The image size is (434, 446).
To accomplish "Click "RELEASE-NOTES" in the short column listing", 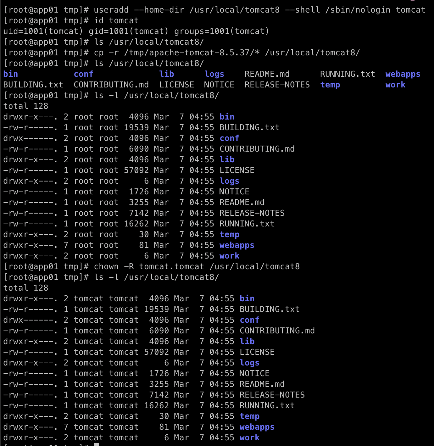I will coord(277,85).
